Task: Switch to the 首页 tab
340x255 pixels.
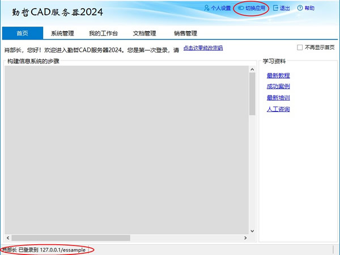Action: point(22,33)
